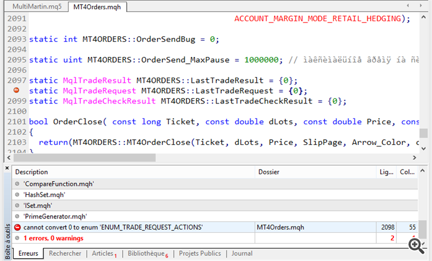This screenshot has width=432, height=261.
Task: Click the line number 2098 cell
Action: [388, 228]
